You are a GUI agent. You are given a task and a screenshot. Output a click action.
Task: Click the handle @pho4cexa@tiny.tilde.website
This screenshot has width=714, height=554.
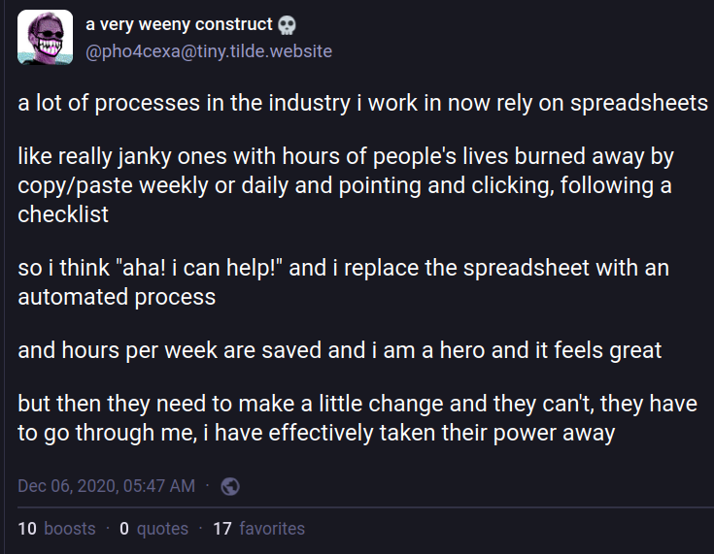pos(209,50)
